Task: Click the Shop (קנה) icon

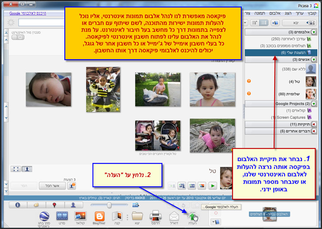Action: click(117, 216)
